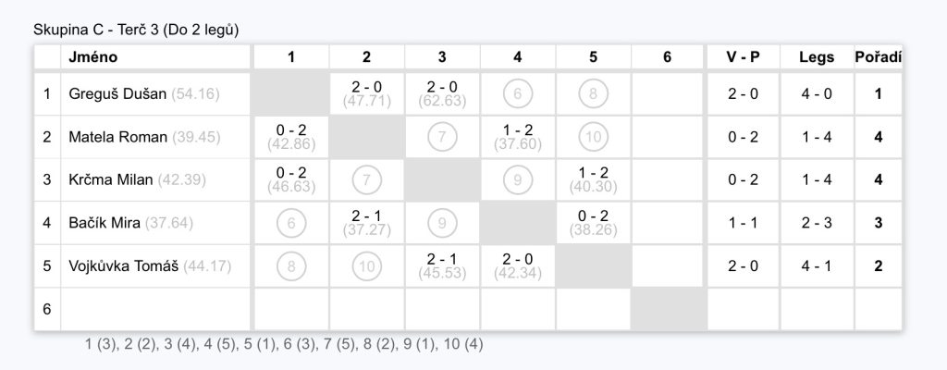Open the 1 - 2 (37.60) result cell

click(518, 137)
